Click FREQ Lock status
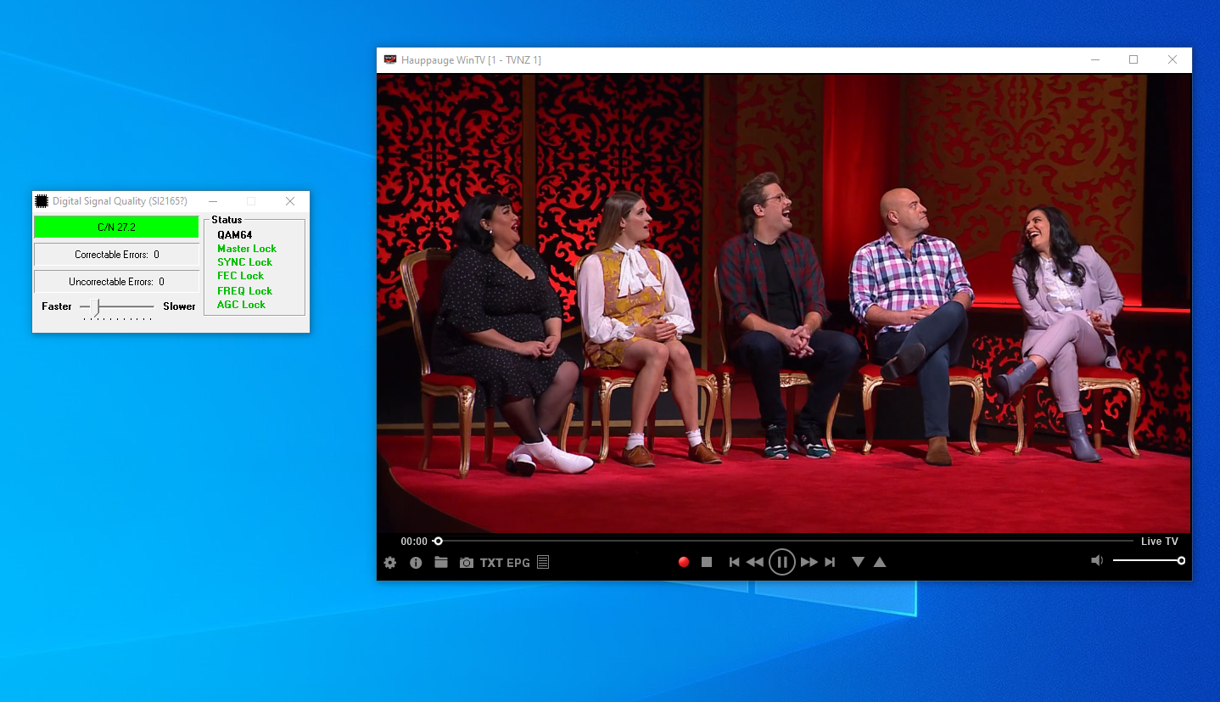The width and height of the screenshot is (1220, 702). (245, 291)
